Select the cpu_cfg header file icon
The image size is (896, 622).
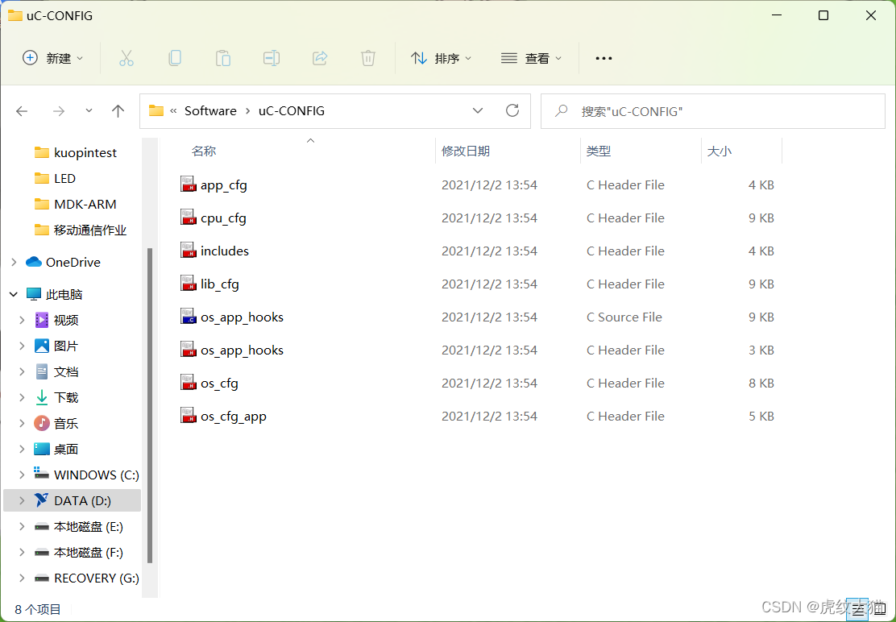[189, 218]
